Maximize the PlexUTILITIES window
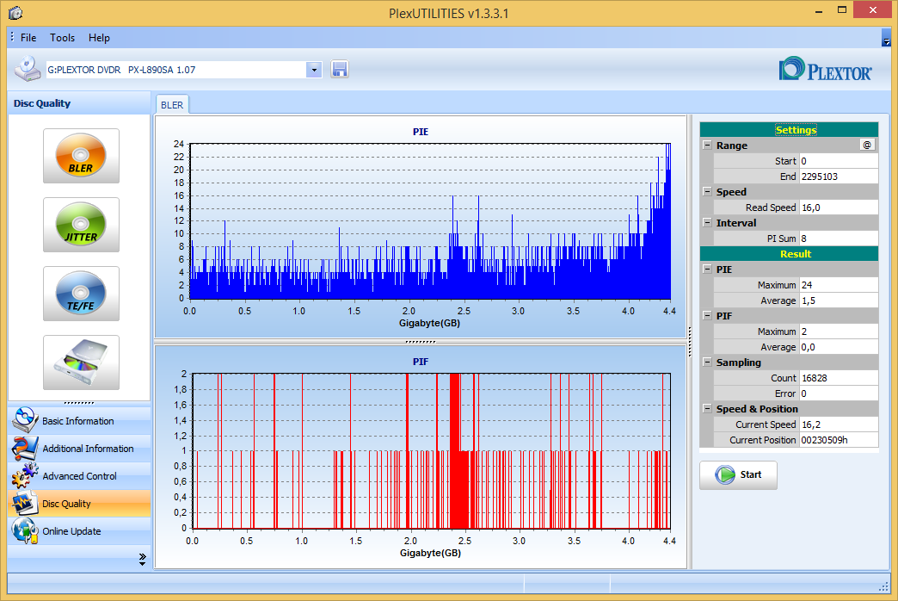This screenshot has width=898, height=601. pos(842,9)
